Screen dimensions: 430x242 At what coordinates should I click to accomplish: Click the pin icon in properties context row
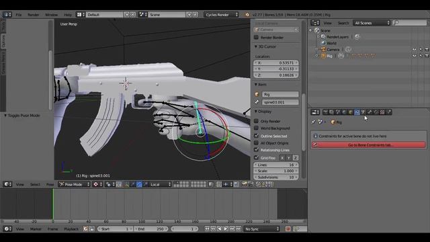[314, 122]
